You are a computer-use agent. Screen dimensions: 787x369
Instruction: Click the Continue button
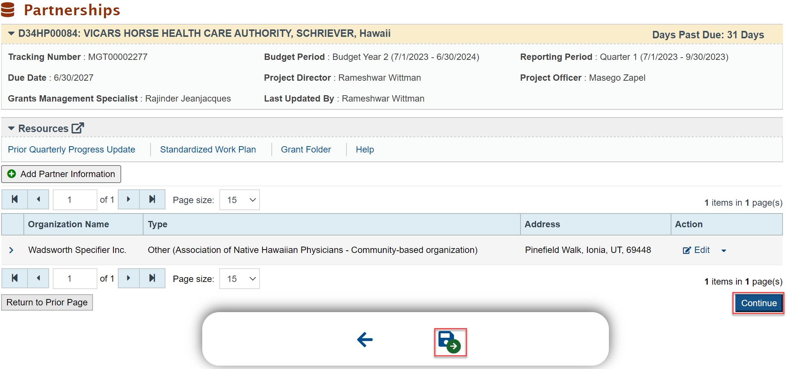pos(759,303)
